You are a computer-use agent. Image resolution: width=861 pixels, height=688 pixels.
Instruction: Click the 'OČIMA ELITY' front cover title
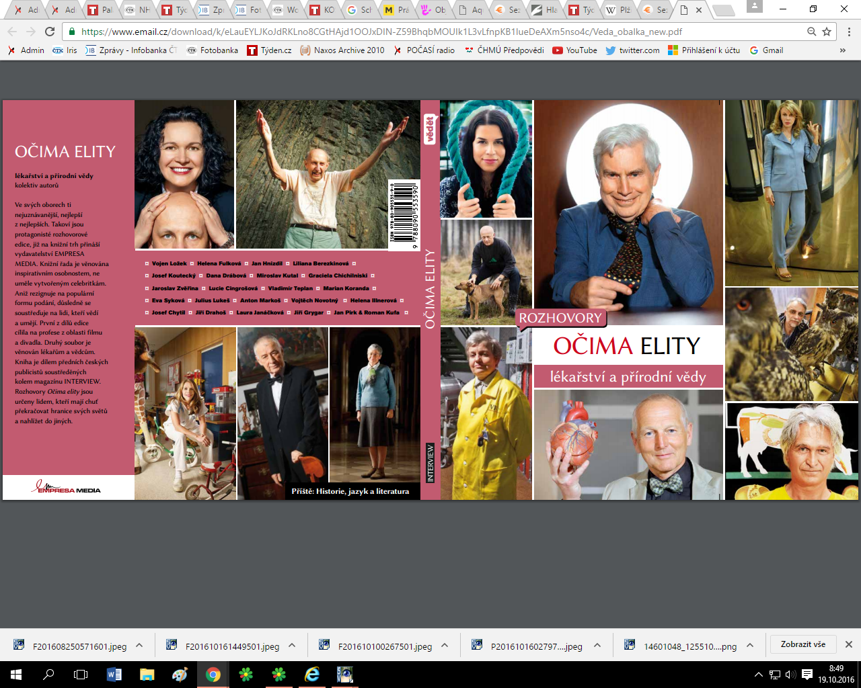[x=627, y=346]
